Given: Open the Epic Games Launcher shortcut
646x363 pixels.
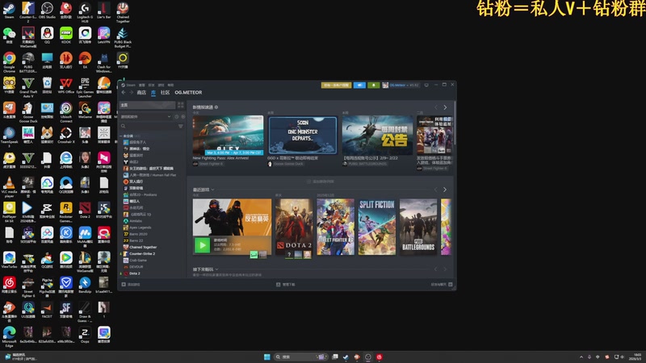Looking at the screenshot, I should [x=85, y=87].
